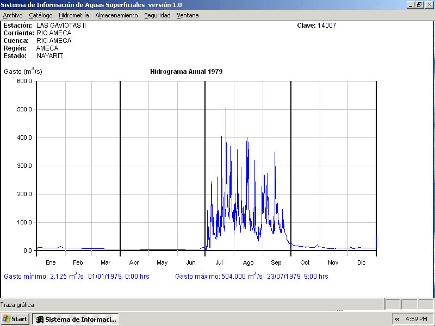Restore down the application window

click(419, 4)
